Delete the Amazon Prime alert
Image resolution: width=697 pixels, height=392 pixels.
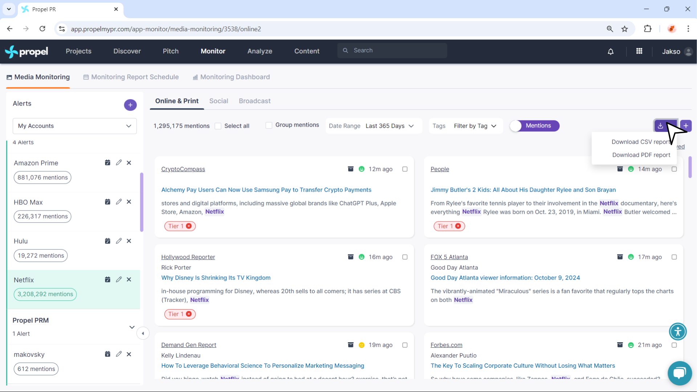(x=129, y=163)
